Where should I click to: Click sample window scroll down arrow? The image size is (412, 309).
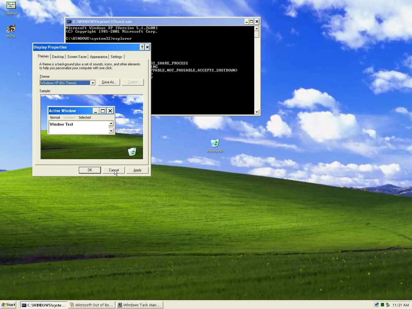tap(111, 131)
